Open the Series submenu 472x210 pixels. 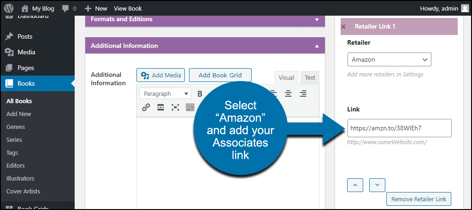click(14, 140)
